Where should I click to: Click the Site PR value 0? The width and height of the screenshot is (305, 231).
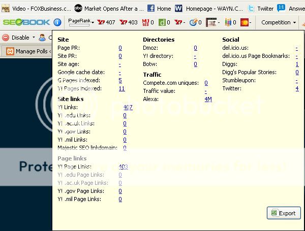[120, 56]
